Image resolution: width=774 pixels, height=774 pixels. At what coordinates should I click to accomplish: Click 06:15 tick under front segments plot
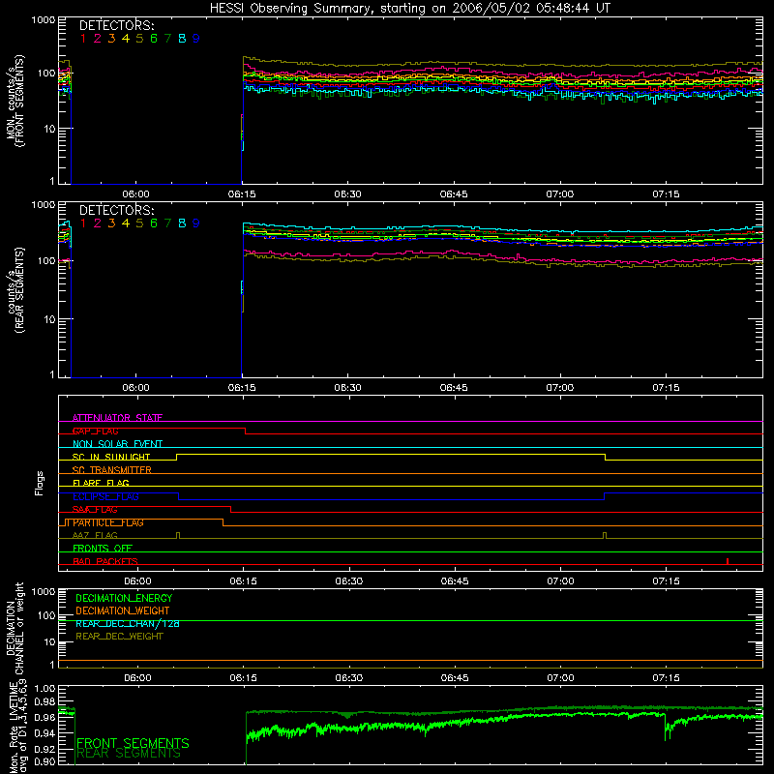point(242,194)
